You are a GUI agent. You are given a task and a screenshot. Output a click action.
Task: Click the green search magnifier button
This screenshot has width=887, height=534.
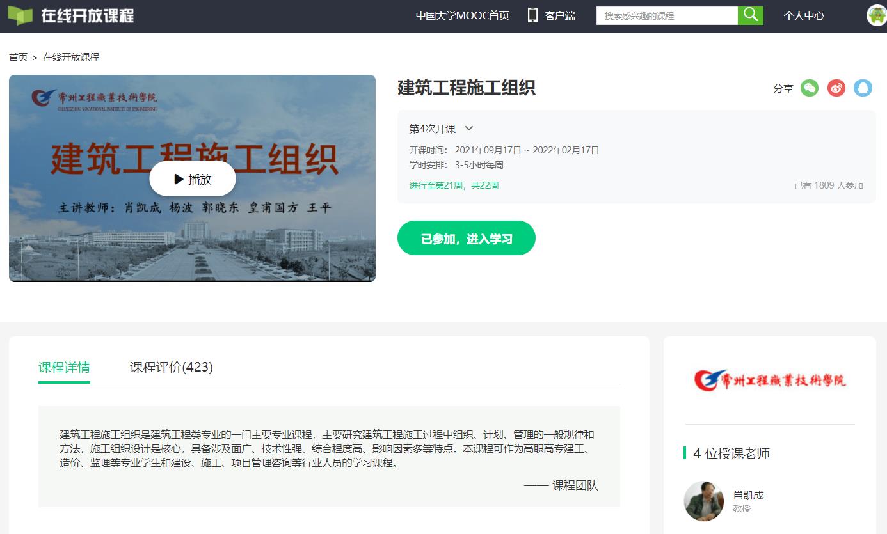tap(751, 15)
